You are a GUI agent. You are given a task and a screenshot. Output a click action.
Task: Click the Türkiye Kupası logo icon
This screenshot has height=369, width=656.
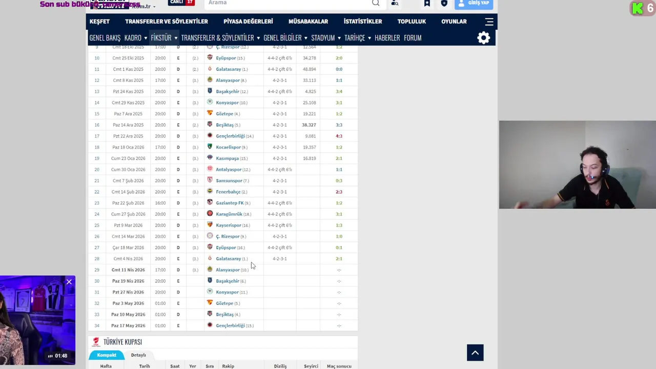tap(95, 342)
